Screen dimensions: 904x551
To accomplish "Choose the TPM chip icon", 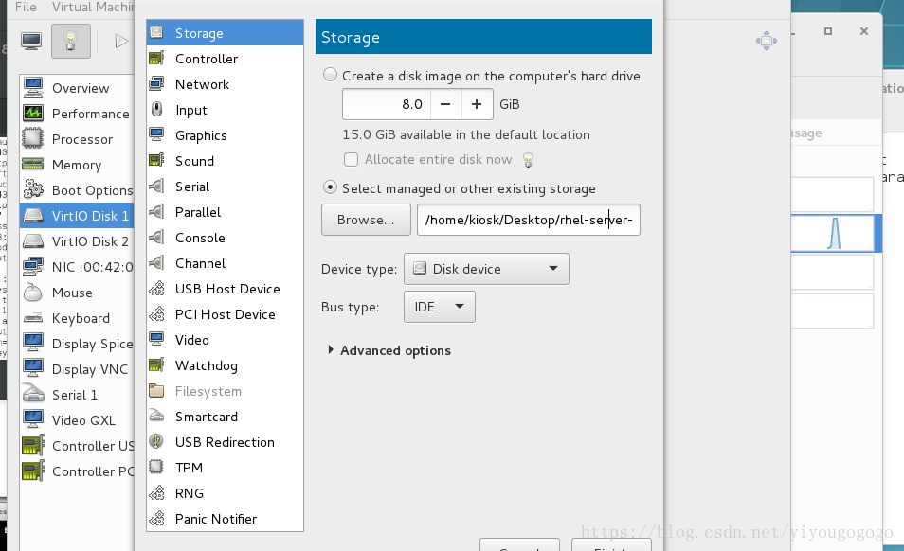I will click(x=156, y=467).
